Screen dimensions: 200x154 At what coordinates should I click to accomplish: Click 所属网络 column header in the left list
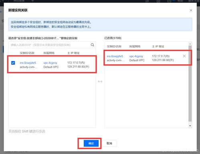click(49, 53)
